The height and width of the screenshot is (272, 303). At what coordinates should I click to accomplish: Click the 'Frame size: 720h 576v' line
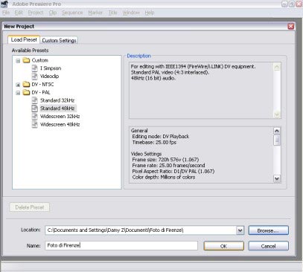coord(165,160)
